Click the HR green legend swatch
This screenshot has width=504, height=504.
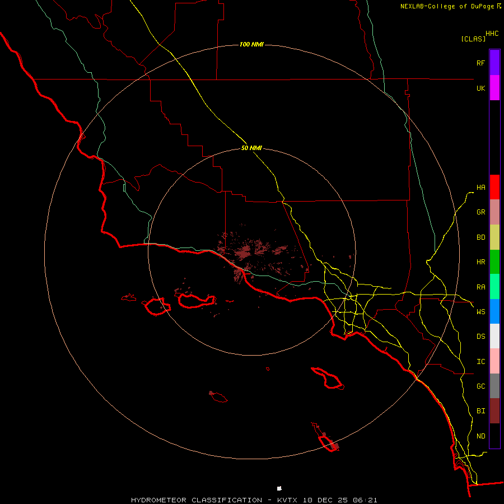click(x=494, y=262)
